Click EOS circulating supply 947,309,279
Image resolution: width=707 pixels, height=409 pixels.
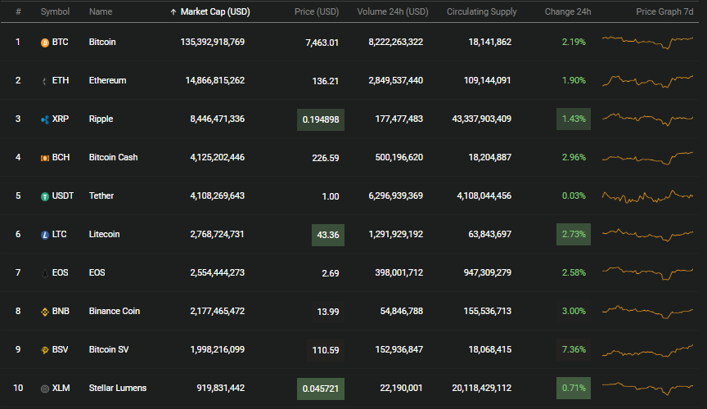[x=488, y=273]
